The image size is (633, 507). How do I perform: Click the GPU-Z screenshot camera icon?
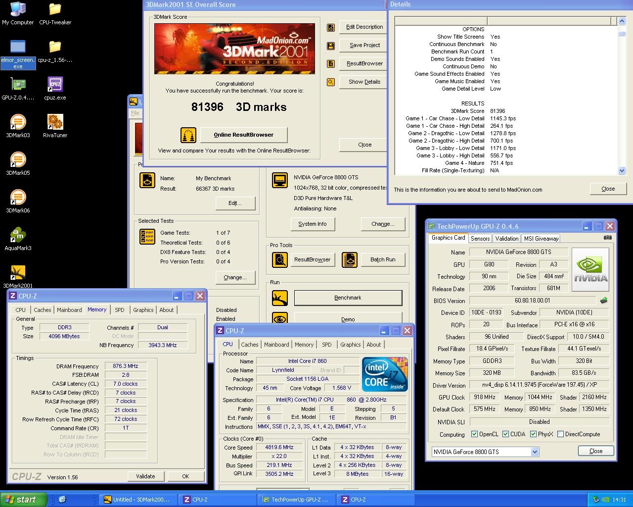click(607, 238)
